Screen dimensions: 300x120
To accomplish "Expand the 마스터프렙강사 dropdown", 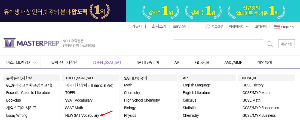I will (21, 62).
